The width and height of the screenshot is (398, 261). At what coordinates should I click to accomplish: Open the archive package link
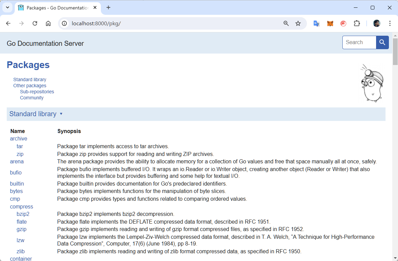point(19,139)
